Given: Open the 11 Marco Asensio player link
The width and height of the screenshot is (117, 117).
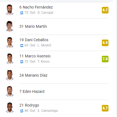Looking at the screenshot, I should coord(35,56).
